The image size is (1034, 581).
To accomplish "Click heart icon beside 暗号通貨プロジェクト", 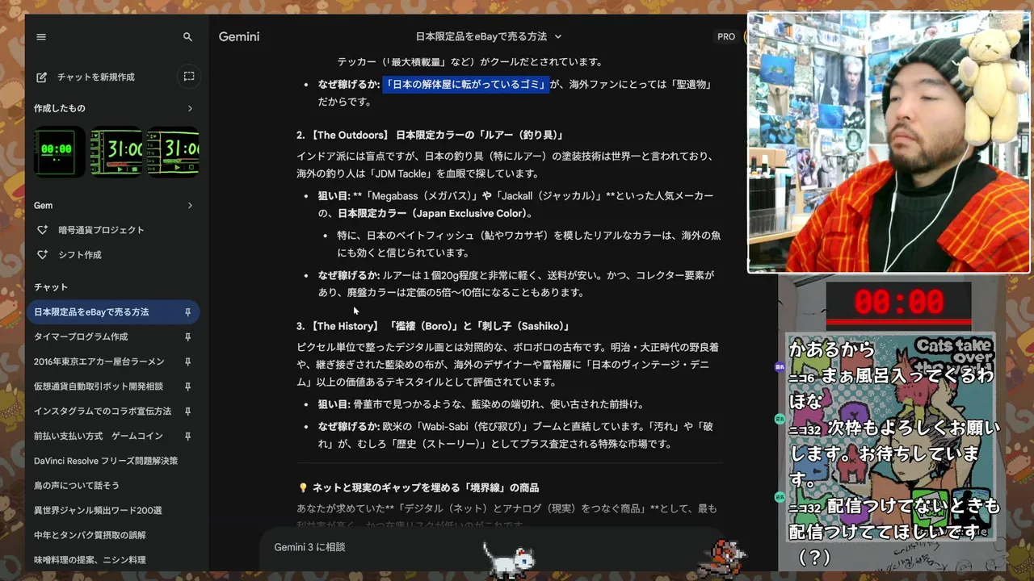I will 43,230.
